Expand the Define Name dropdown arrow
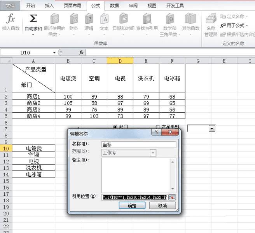 click(x=247, y=16)
